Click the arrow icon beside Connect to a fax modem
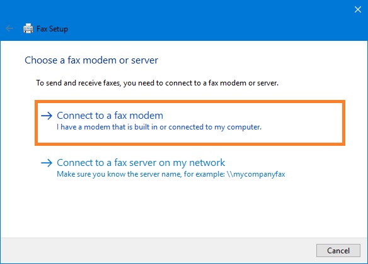 point(47,116)
